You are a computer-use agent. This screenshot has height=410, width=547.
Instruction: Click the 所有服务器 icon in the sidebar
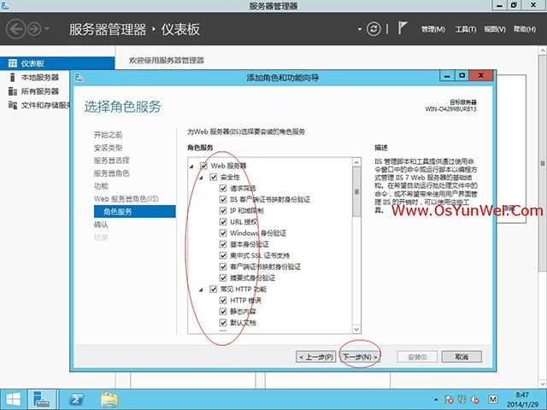[13, 91]
